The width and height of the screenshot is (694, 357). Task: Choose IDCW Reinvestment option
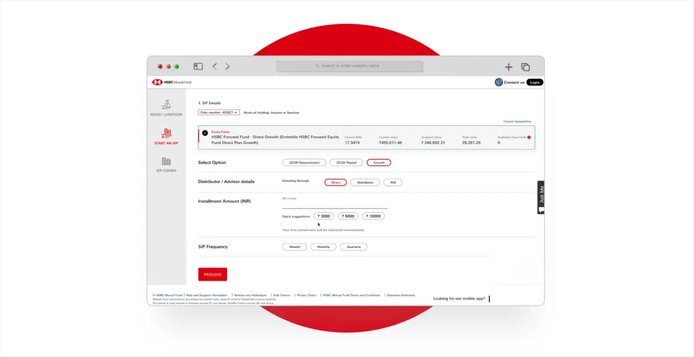point(304,163)
